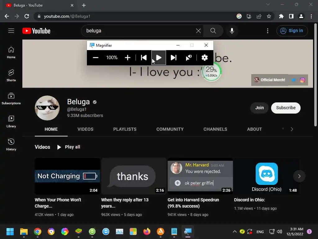Click the YouTube search input field
The width and height of the screenshot is (318, 239).
click(140, 31)
